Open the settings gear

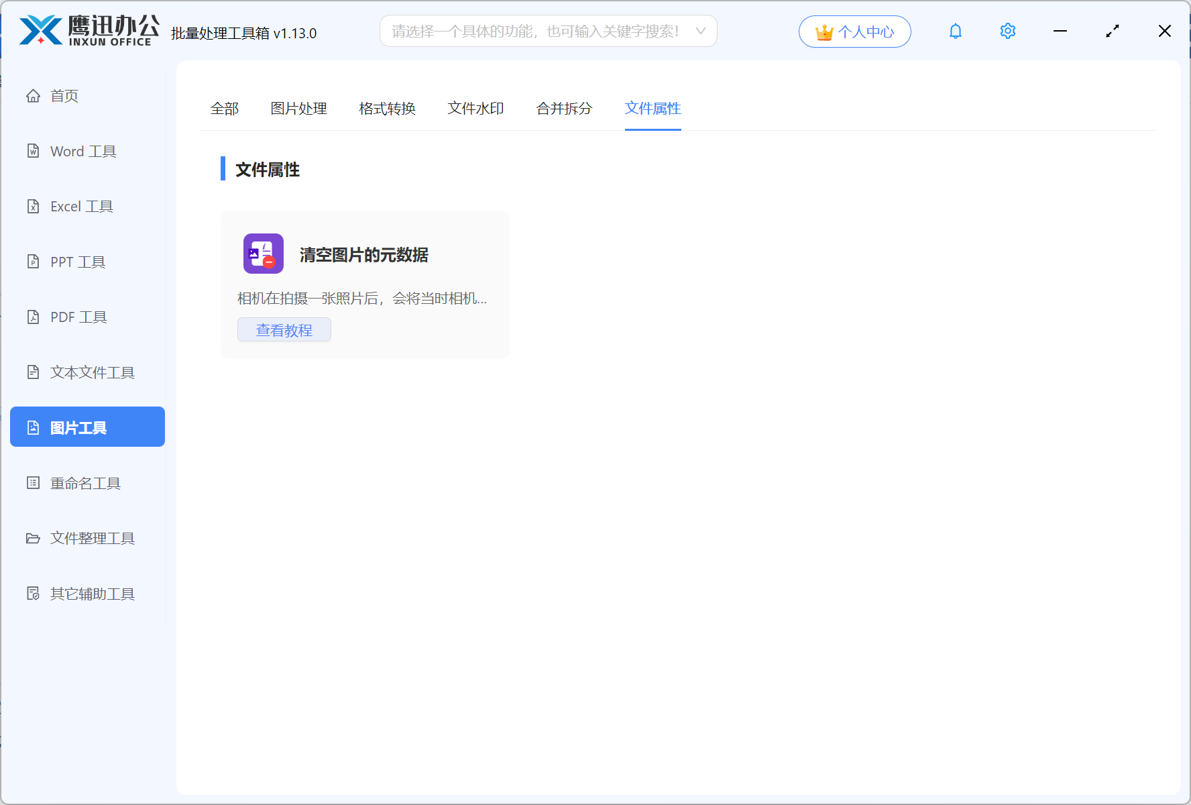click(1007, 31)
